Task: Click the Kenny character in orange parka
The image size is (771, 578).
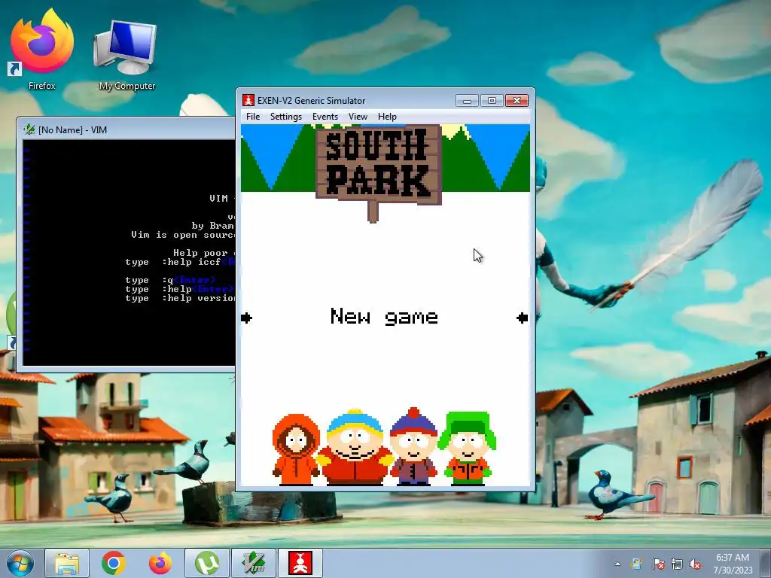Action: [296, 450]
